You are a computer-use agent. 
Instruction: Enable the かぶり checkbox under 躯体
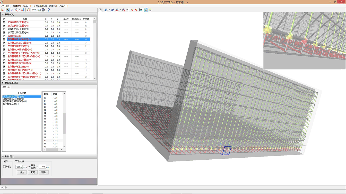click(x=4, y=167)
